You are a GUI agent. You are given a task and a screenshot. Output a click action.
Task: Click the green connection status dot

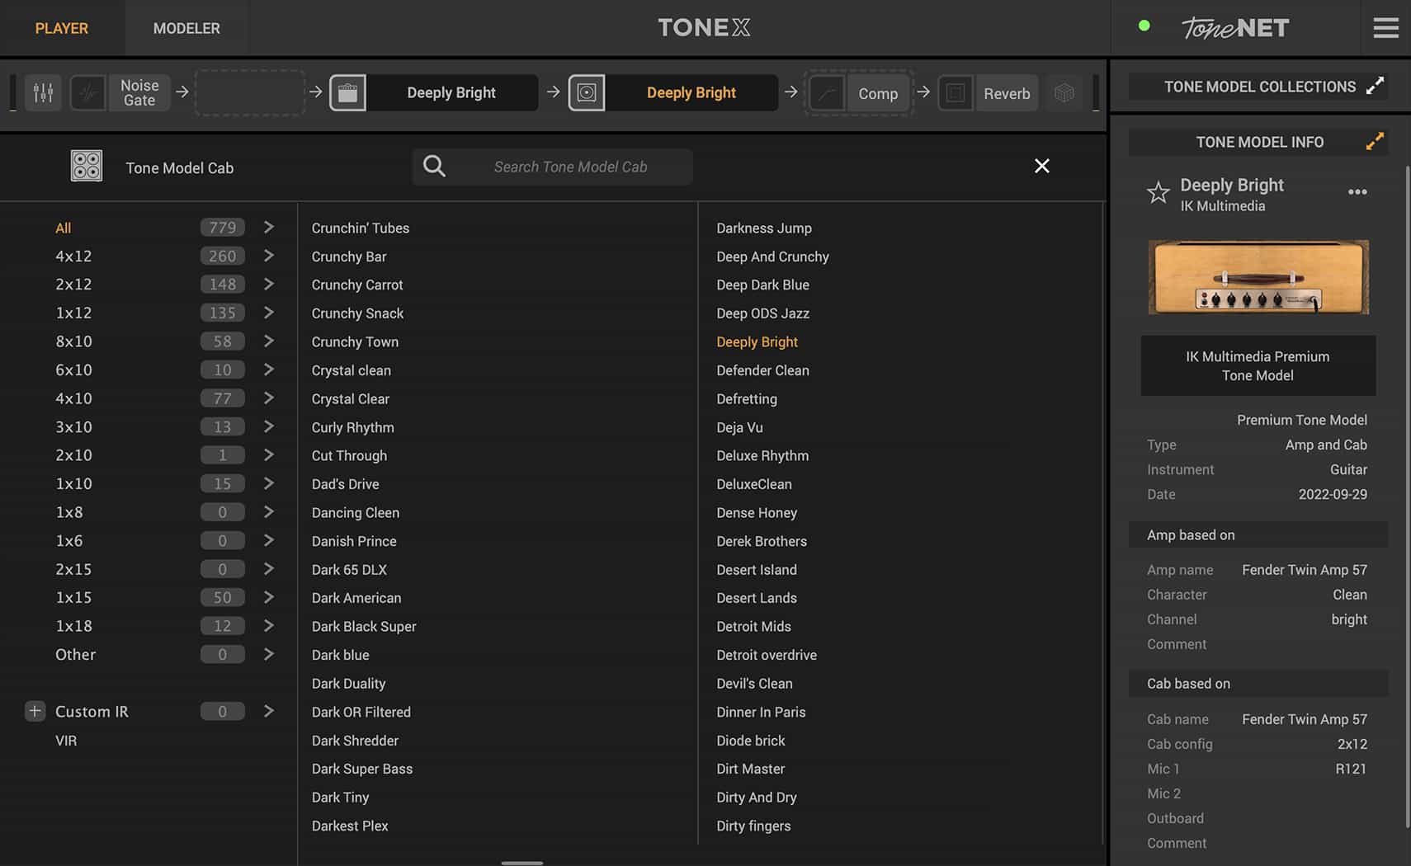click(x=1144, y=26)
